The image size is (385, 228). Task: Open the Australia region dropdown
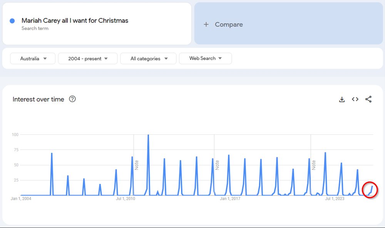[33, 58]
